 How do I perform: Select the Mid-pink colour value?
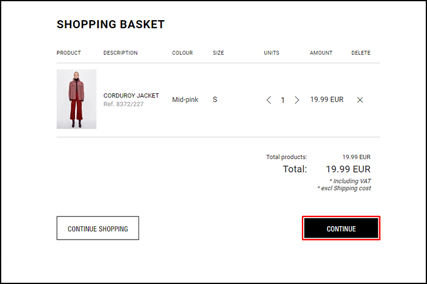tap(185, 99)
